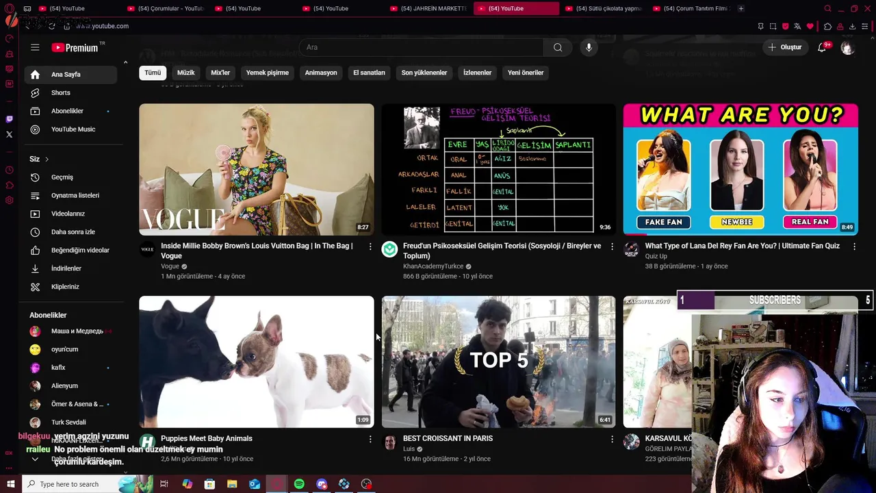This screenshot has height=493, width=876.
Task: Open Quiz Up channel link
Action: [x=656, y=257]
